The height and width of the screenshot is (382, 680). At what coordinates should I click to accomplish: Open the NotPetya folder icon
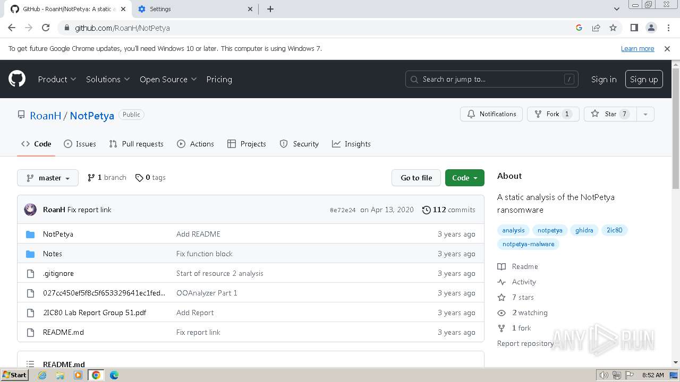click(30, 234)
